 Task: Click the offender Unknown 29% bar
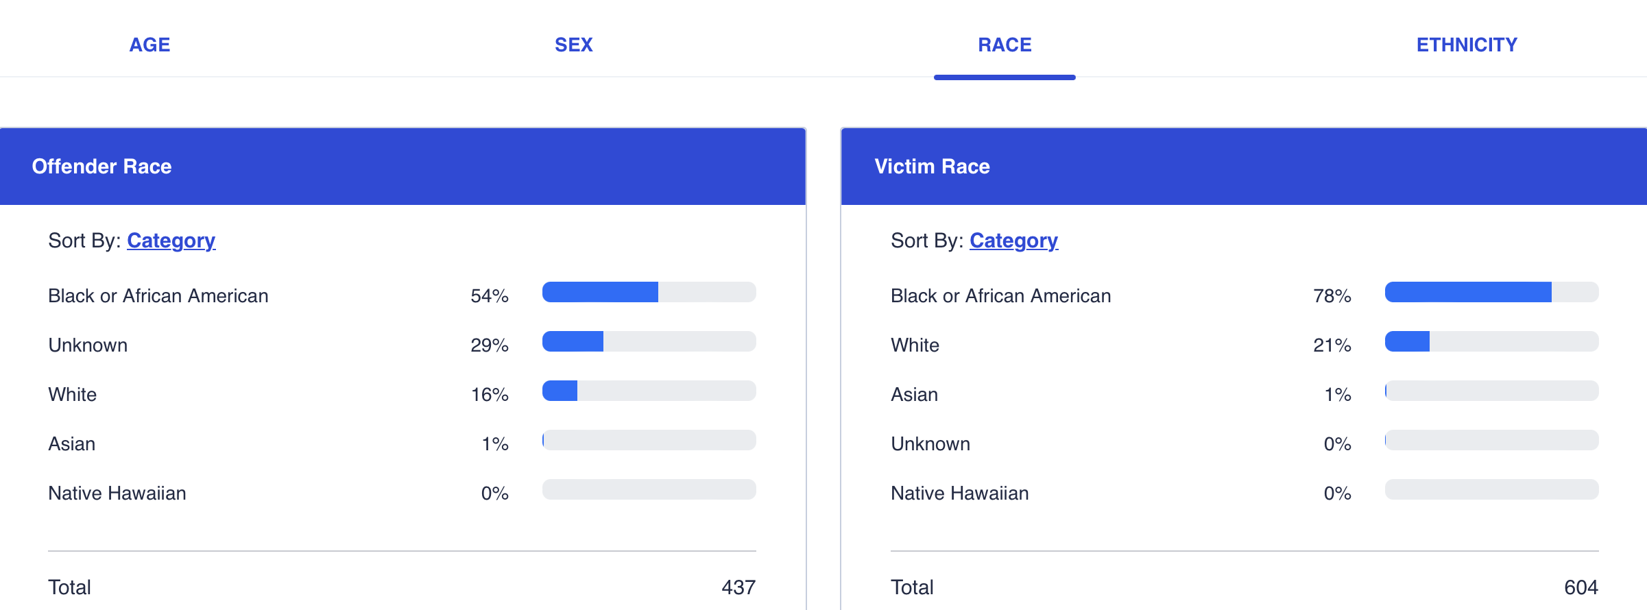click(x=649, y=341)
